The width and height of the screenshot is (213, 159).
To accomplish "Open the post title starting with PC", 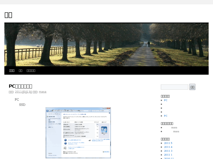I will [21, 86].
